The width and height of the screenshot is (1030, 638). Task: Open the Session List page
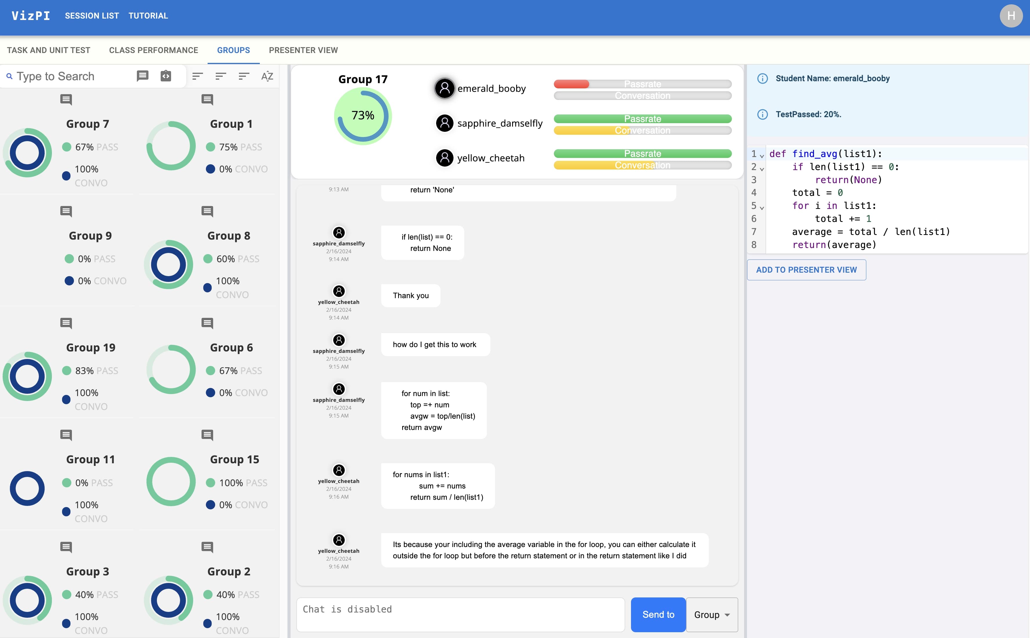coord(92,16)
